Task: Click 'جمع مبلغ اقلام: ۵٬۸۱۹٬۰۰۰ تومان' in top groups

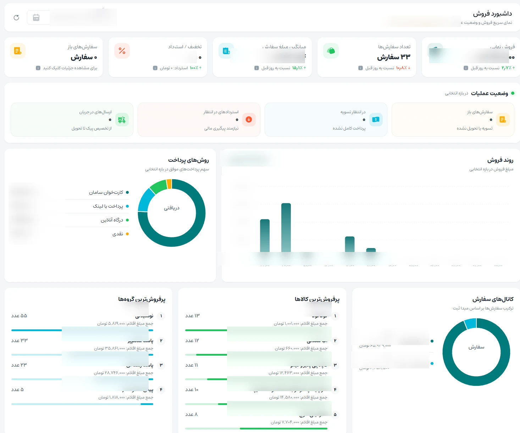Action: click(x=125, y=324)
